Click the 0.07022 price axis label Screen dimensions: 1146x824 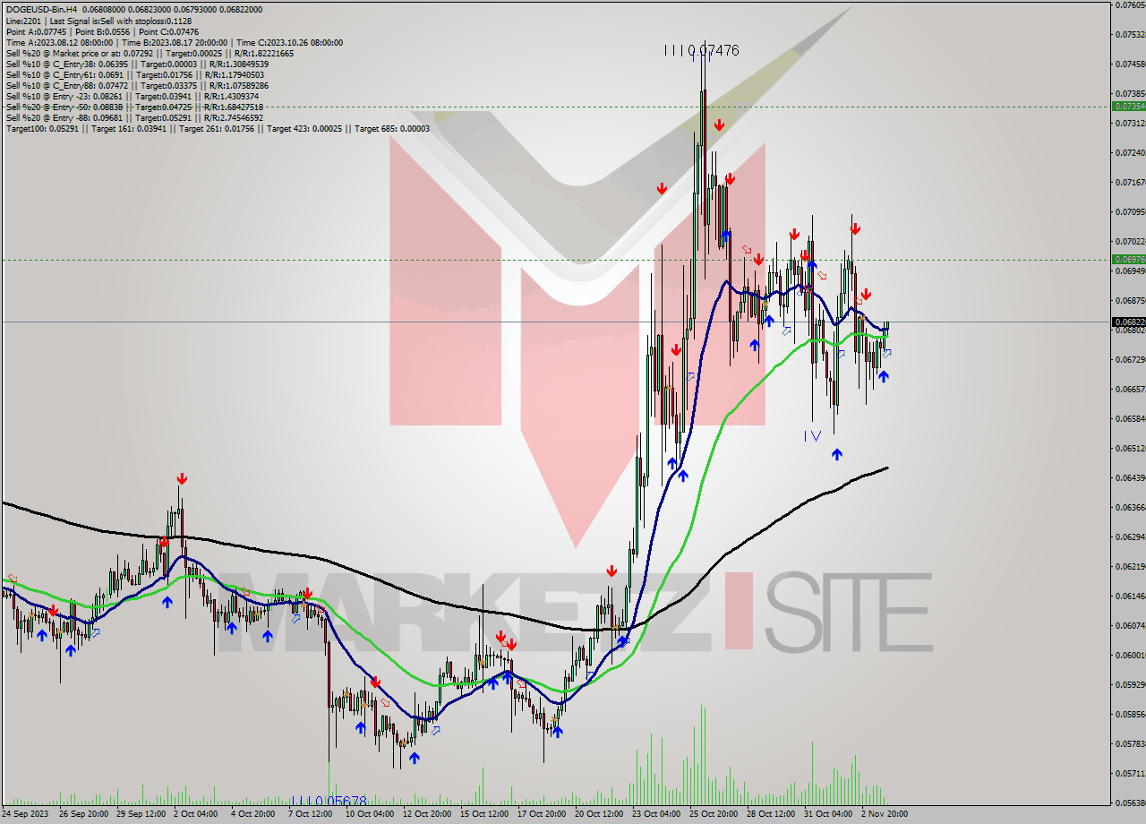1129,241
